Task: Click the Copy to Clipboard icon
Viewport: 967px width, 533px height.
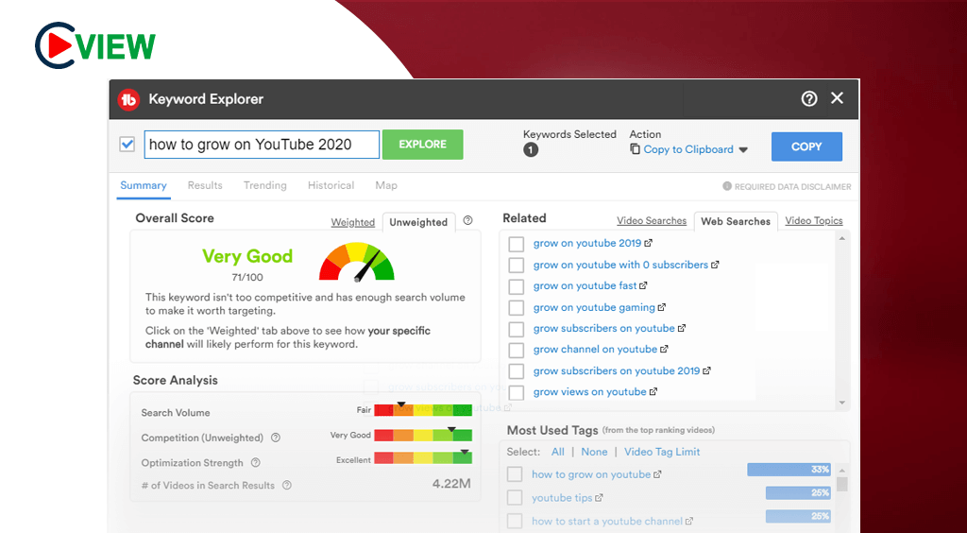Action: [x=635, y=149]
